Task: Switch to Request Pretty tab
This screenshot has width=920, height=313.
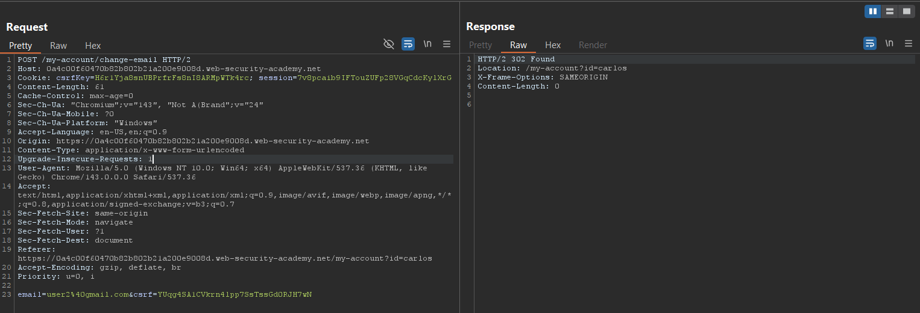Action: tap(20, 46)
